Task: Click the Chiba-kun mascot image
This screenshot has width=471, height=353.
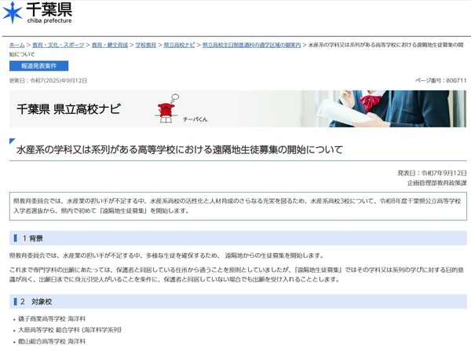Action: tap(166, 111)
